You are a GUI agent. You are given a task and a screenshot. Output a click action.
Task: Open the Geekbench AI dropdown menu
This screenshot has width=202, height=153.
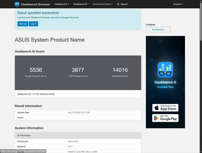pyautogui.click(x=81, y=4)
